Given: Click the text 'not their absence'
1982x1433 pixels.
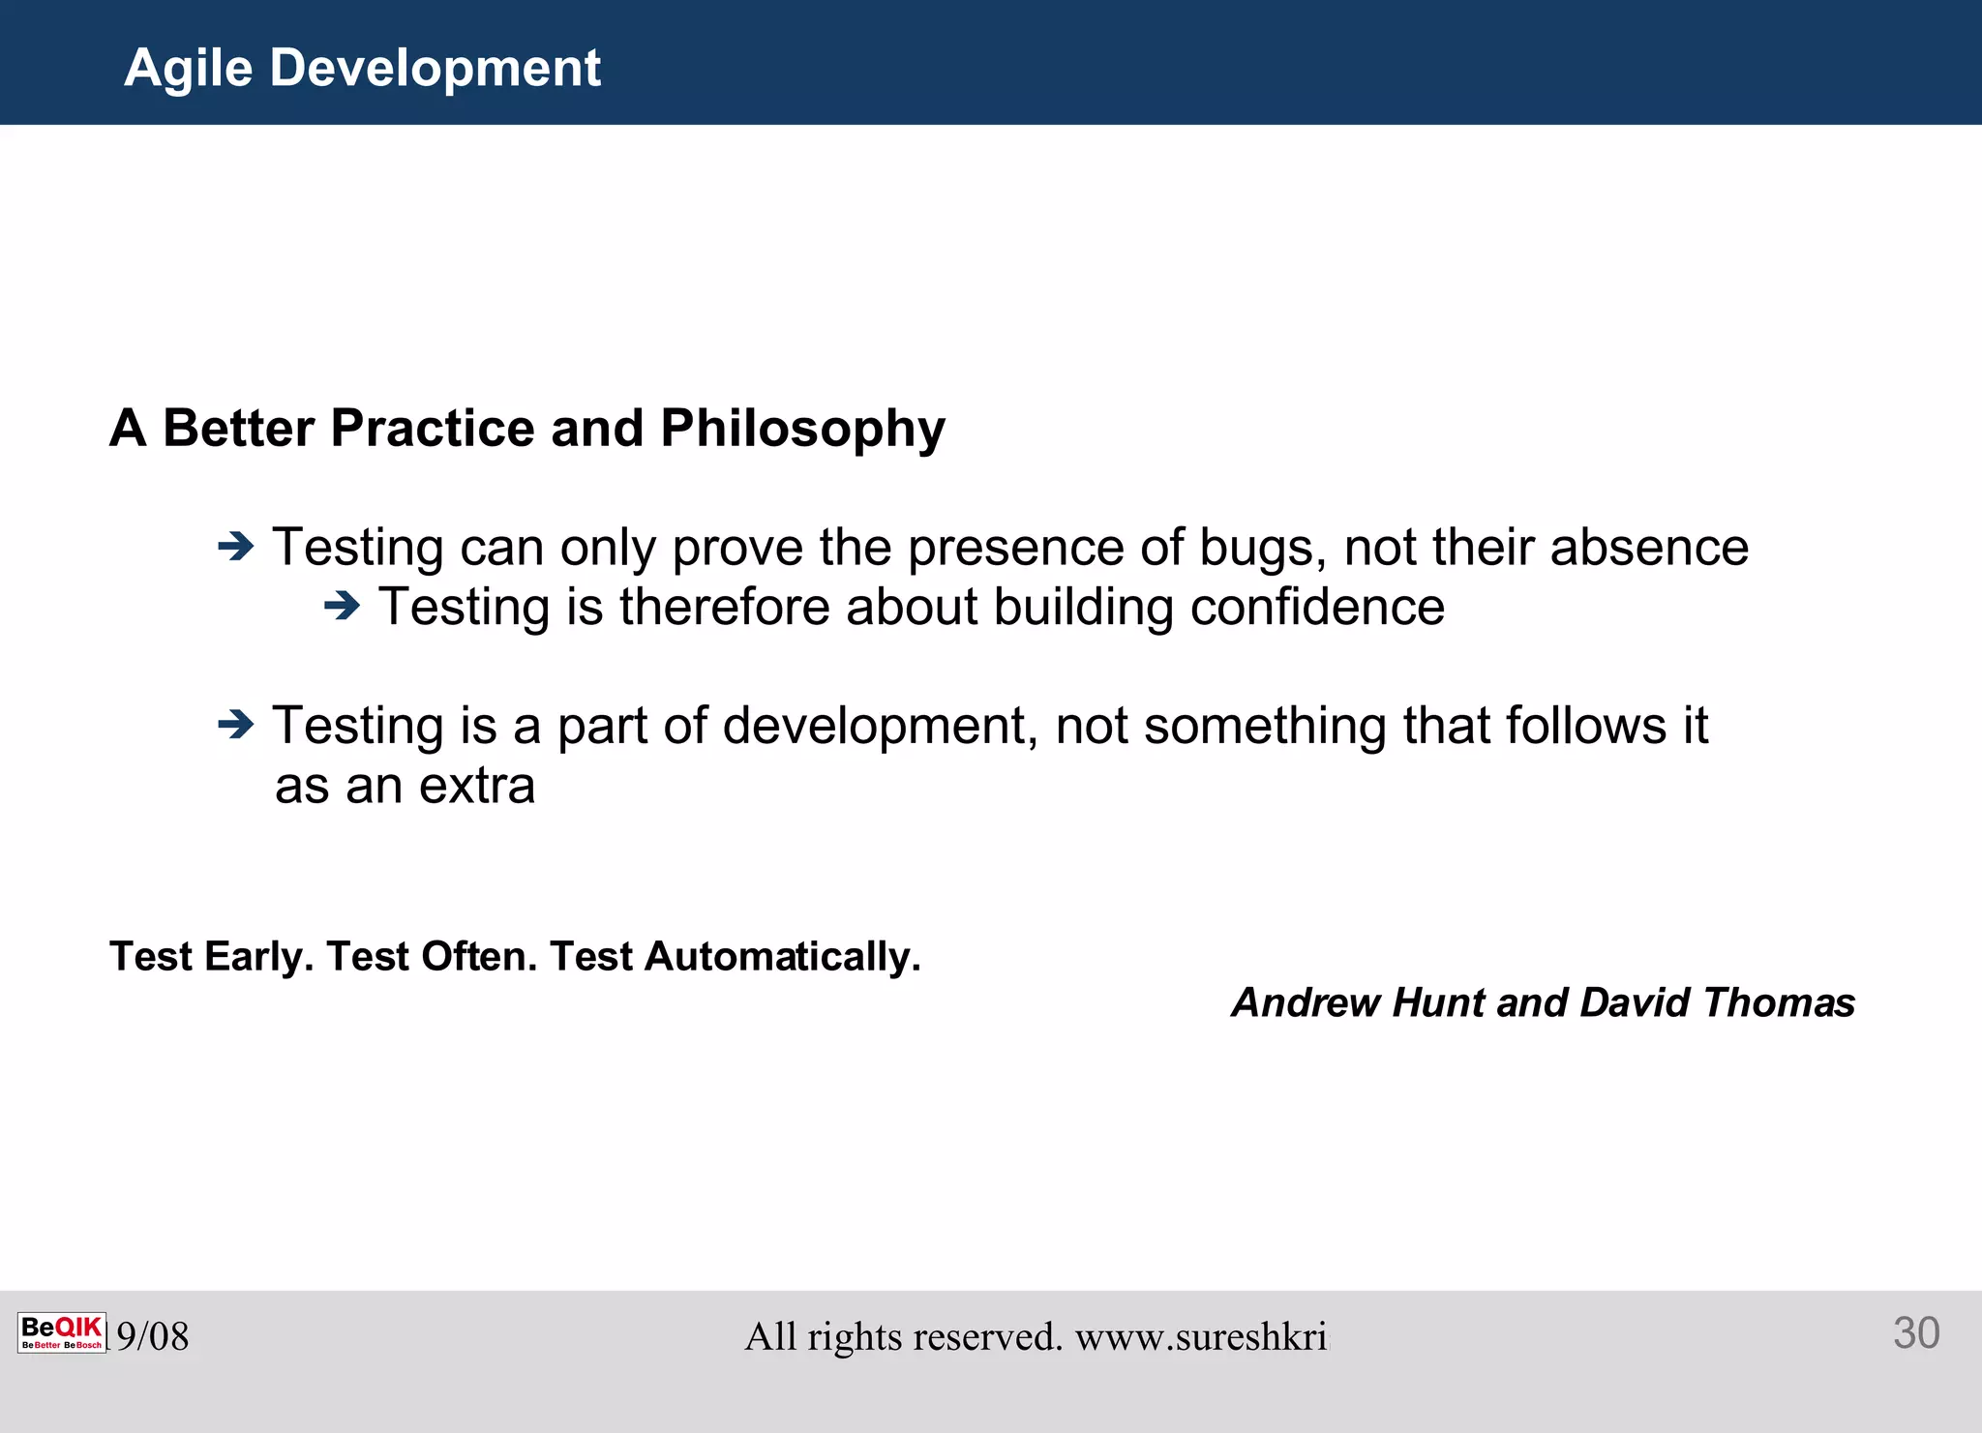Looking at the screenshot, I should pyautogui.click(x=1546, y=548).
